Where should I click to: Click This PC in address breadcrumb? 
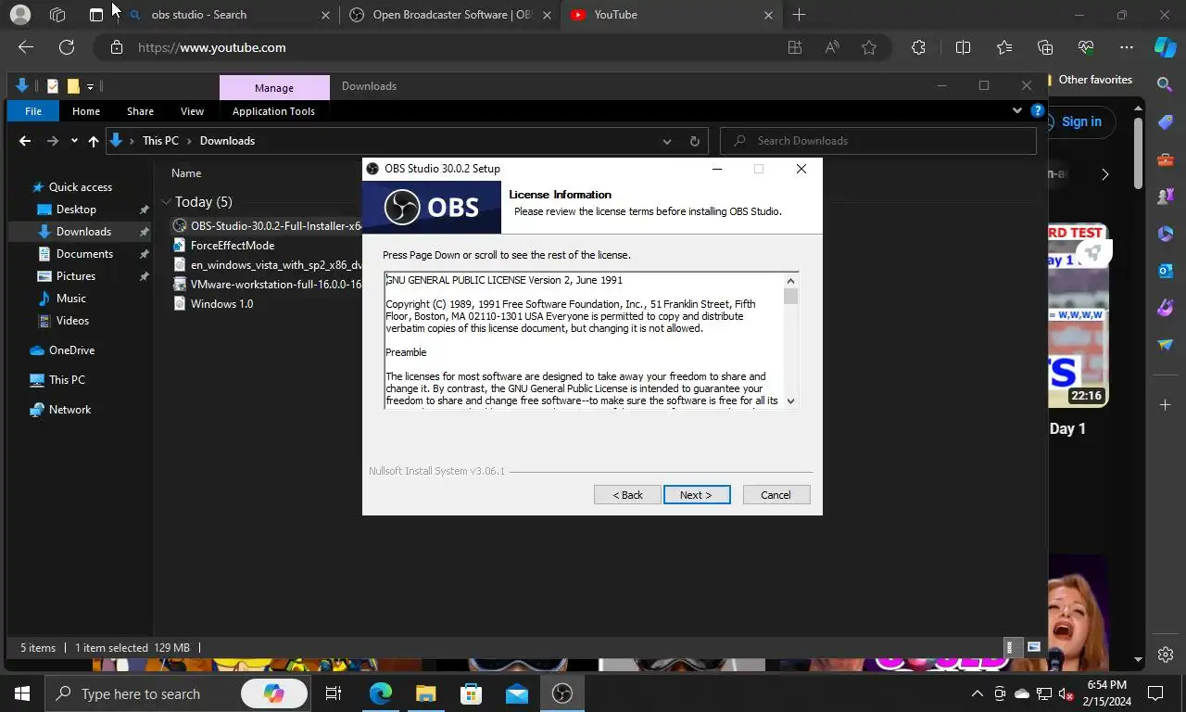pos(160,141)
